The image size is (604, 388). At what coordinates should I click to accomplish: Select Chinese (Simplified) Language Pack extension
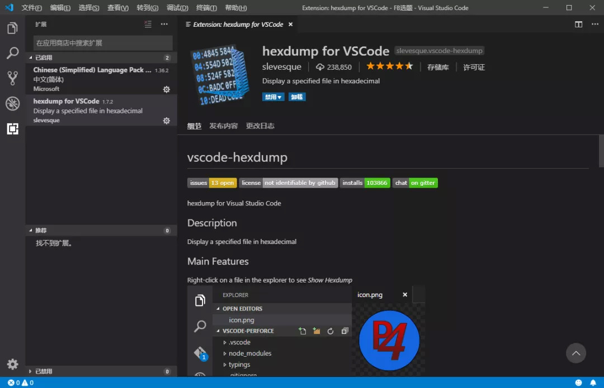tap(101, 79)
